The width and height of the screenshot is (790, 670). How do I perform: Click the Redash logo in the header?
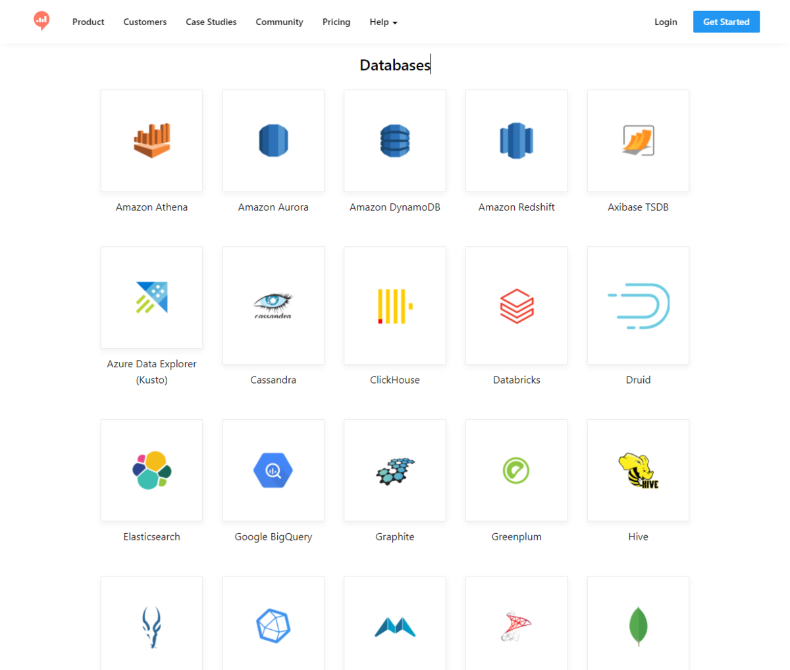pyautogui.click(x=41, y=21)
